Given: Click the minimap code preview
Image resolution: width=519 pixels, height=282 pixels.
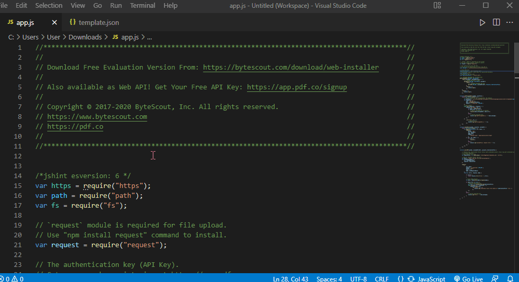Looking at the screenshot, I should (x=486, y=121).
